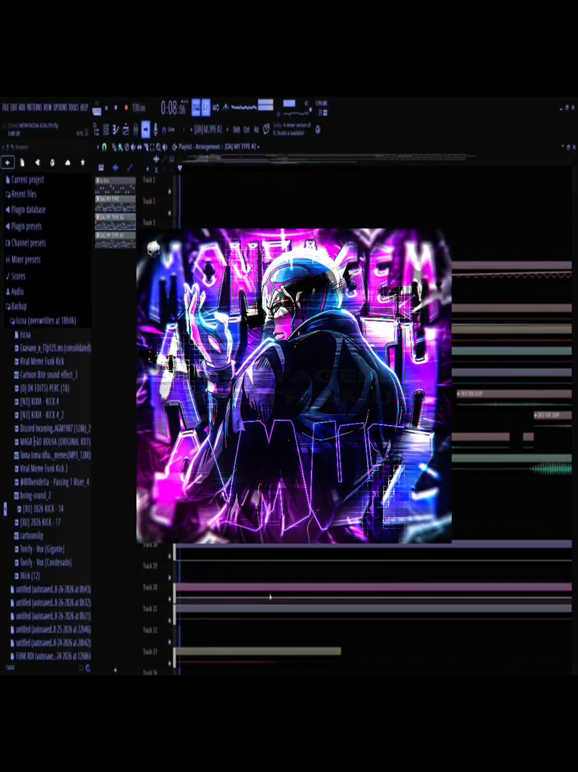The height and width of the screenshot is (772, 578).
Task: Click the browser search magnifier icon
Action: coord(88,668)
